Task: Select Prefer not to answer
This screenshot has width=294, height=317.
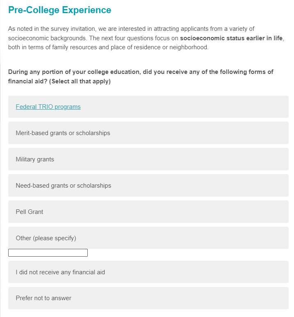Action: (43, 298)
